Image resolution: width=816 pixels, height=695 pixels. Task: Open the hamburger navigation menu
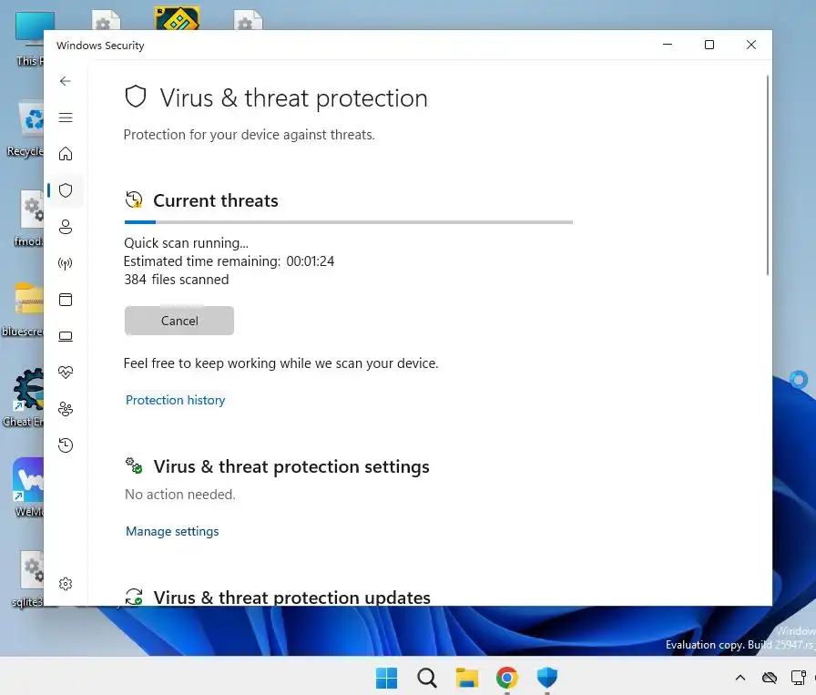click(x=65, y=118)
